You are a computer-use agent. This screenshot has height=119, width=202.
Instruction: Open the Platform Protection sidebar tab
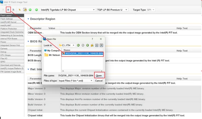pyautogui.click(x=12, y=29)
